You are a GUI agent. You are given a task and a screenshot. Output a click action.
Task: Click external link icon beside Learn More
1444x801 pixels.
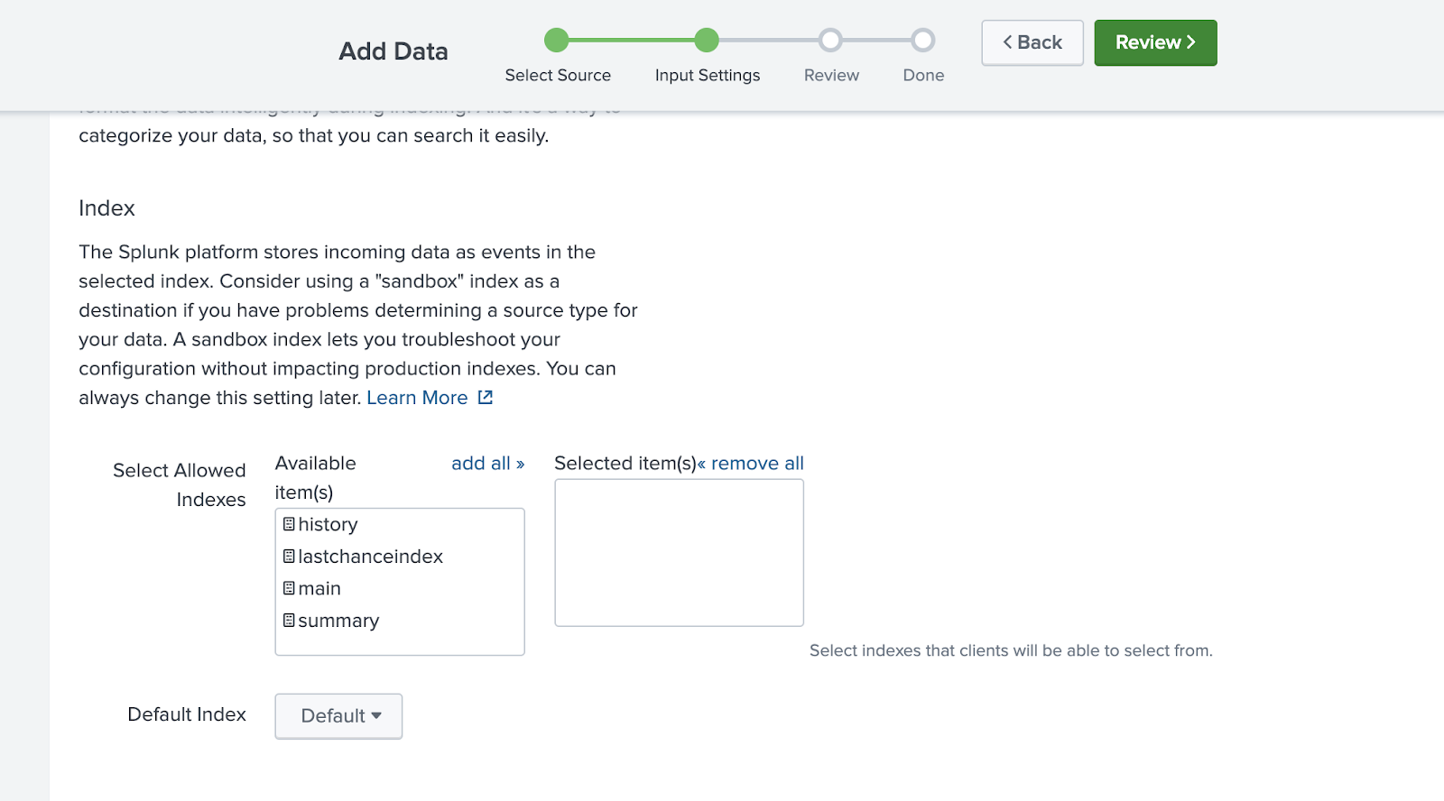tap(486, 398)
